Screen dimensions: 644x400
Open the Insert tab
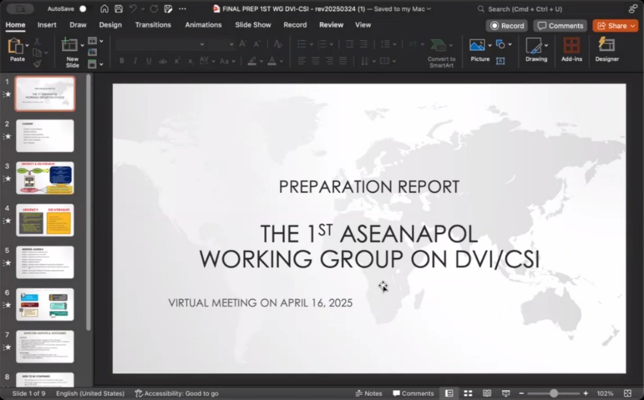click(x=47, y=24)
